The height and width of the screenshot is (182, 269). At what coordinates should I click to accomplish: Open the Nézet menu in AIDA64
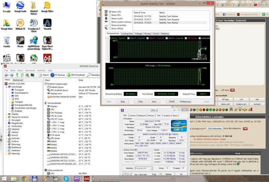(x=13, y=70)
